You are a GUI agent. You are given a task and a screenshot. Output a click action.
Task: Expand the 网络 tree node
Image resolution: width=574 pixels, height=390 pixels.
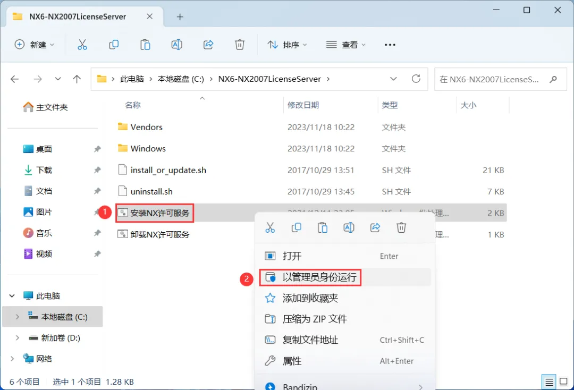pos(12,359)
